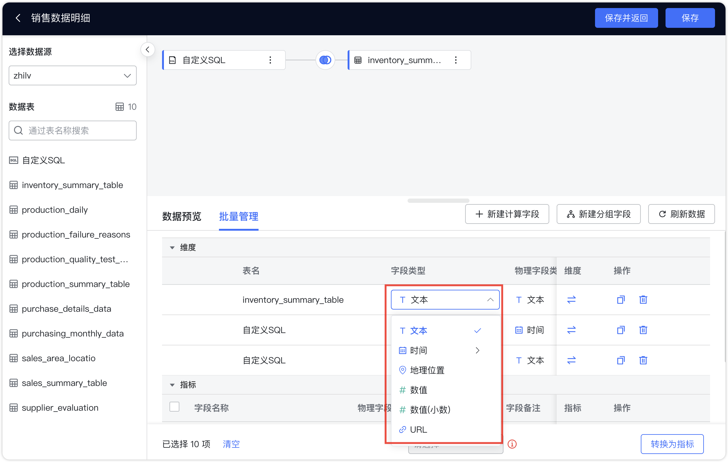Click 新建分组字段 button

point(598,214)
